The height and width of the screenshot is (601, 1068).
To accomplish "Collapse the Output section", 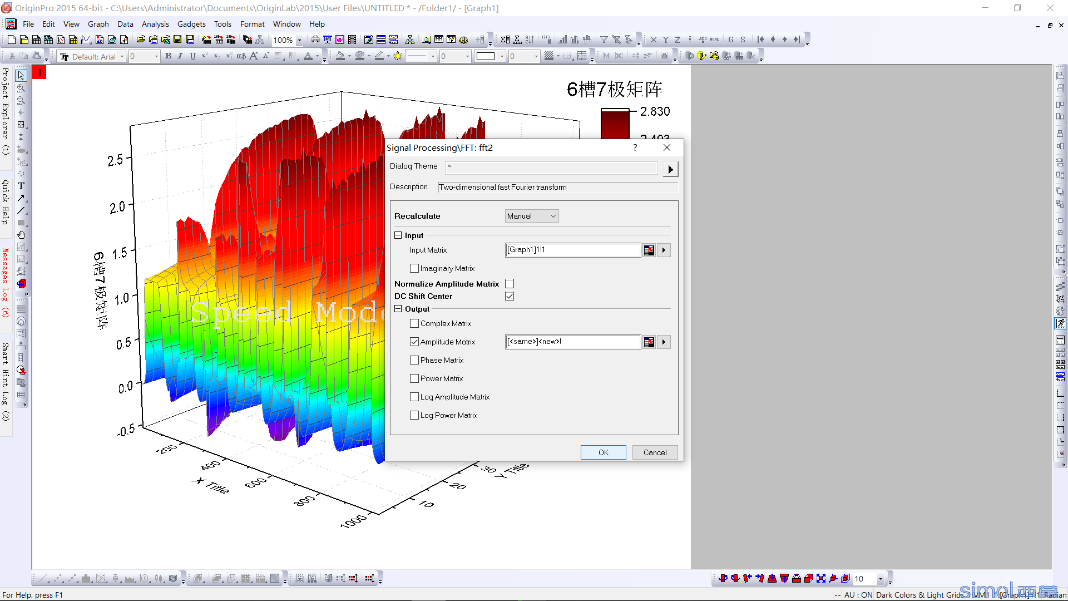I will point(398,309).
